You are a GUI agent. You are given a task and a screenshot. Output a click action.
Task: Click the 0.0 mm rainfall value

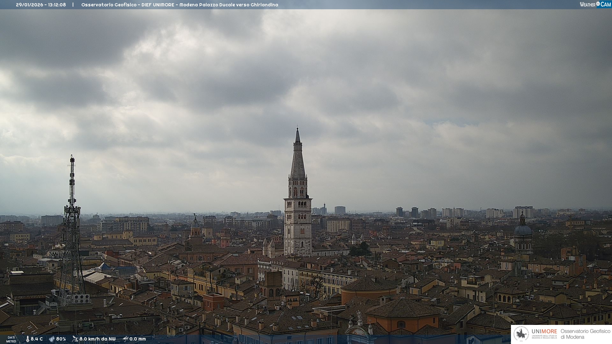coord(137,339)
